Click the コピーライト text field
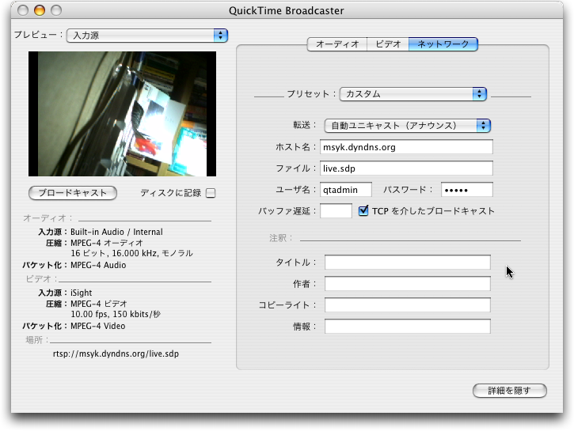Screen dimensions: 574x431 click(x=407, y=305)
